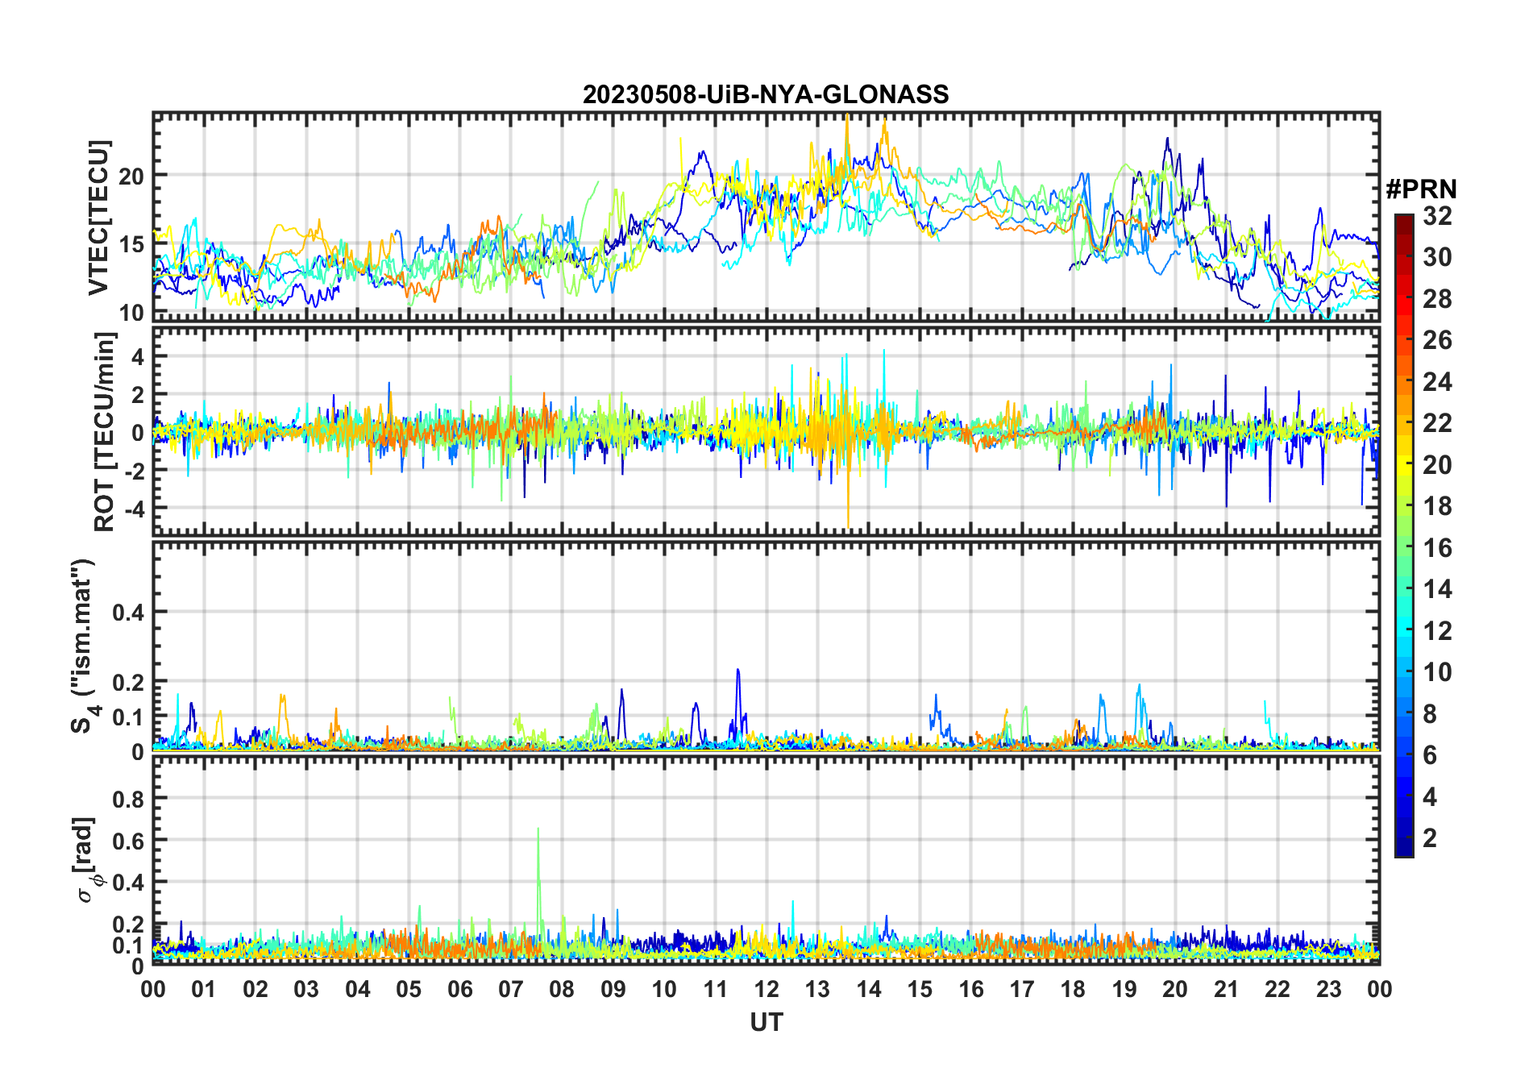The image size is (1533, 1072).
Task: Click x-axis tick label 15
Action: click(x=920, y=989)
